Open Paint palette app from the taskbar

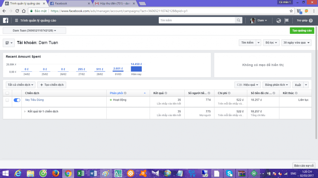click(x=105, y=173)
